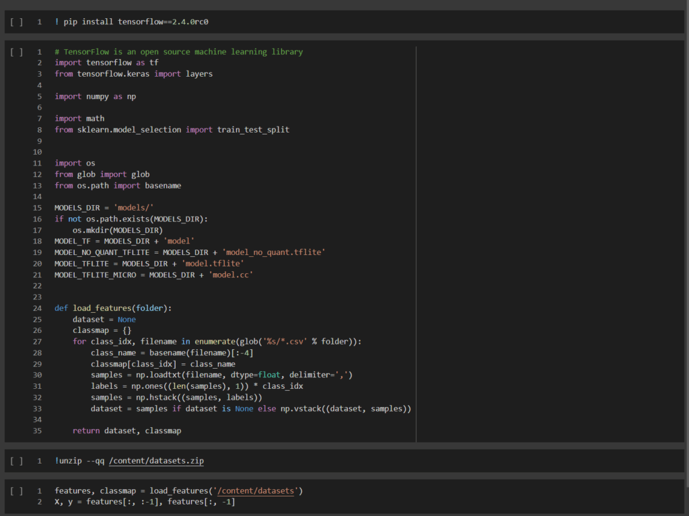
Task: Click the labels = np.ones line
Action: tap(197, 386)
